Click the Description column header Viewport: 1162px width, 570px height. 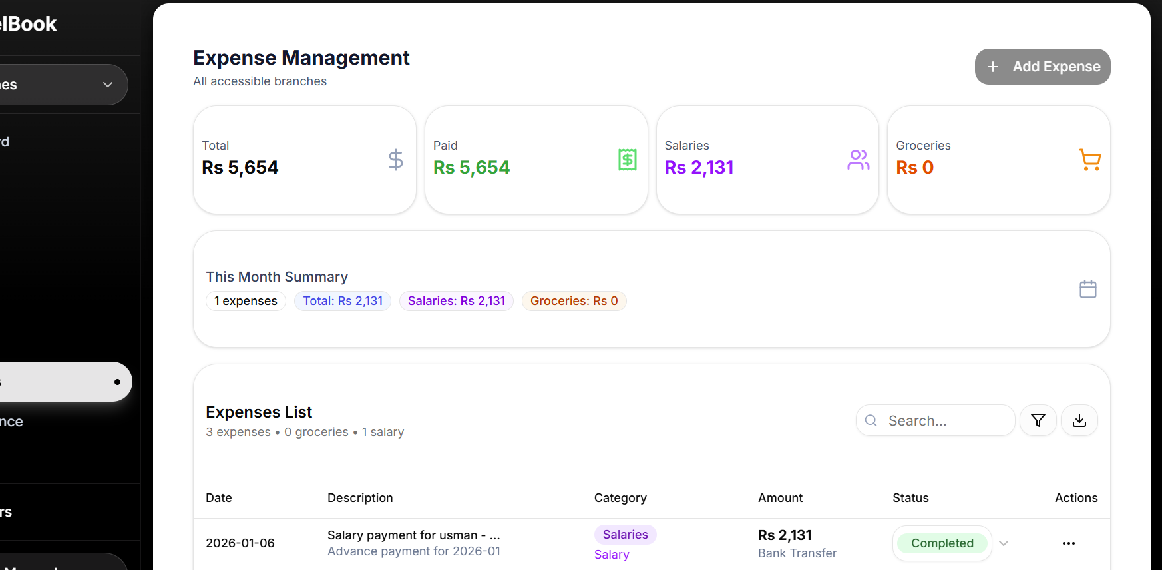click(360, 498)
